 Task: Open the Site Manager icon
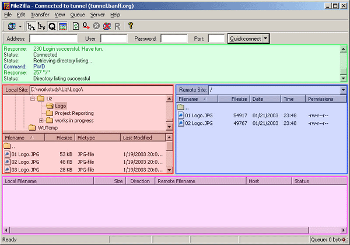pos(12,26)
